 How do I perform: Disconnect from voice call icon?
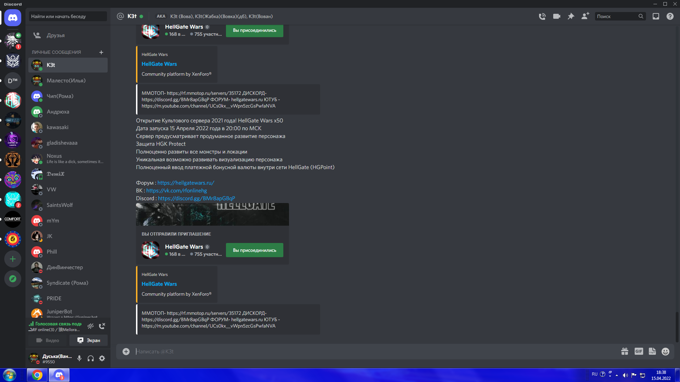(x=102, y=326)
